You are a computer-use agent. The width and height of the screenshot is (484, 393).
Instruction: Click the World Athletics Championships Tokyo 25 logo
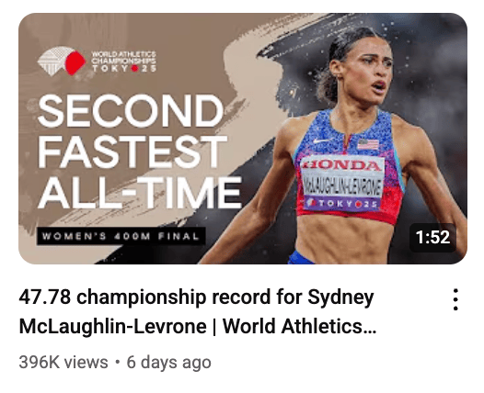(x=97, y=61)
